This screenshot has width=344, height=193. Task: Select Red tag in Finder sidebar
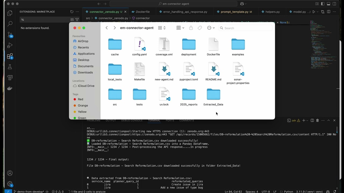pos(80,99)
